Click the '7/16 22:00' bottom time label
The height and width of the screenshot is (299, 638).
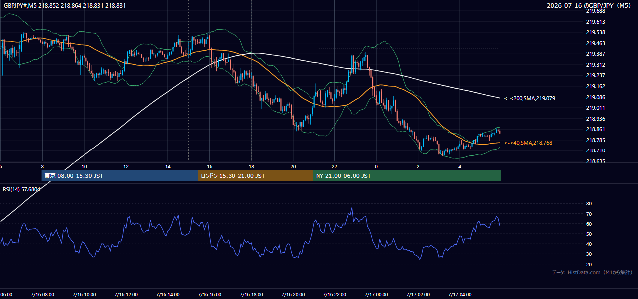click(334, 295)
